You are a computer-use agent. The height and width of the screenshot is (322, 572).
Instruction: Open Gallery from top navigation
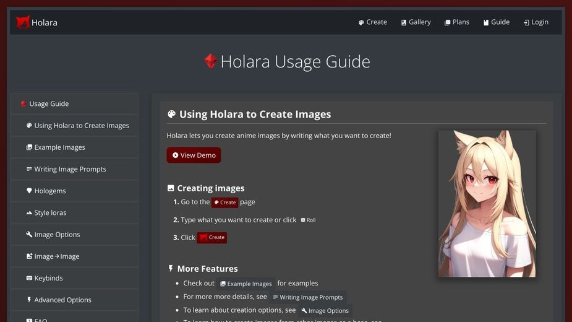416,22
